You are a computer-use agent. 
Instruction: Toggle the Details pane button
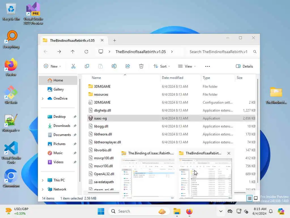[x=244, y=66]
